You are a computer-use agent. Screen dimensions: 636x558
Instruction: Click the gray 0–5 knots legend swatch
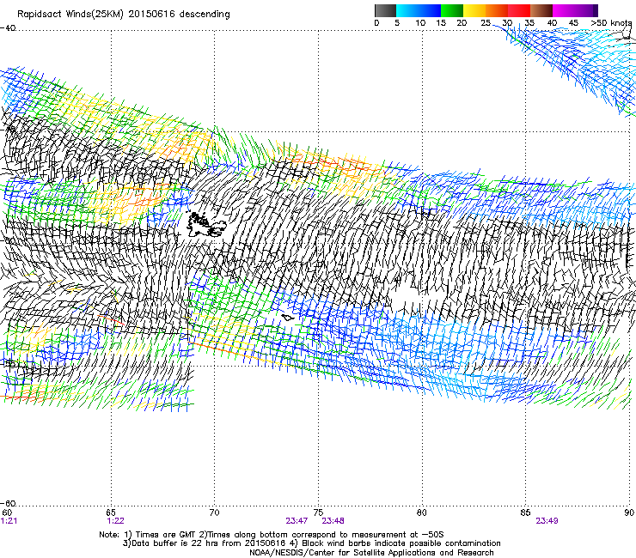coord(385,10)
